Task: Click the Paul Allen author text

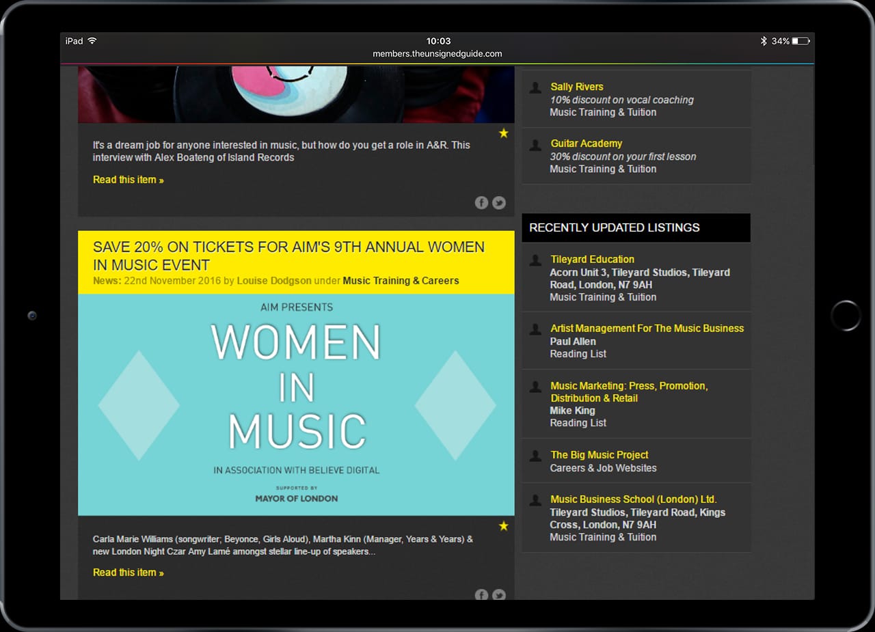Action: tap(573, 342)
